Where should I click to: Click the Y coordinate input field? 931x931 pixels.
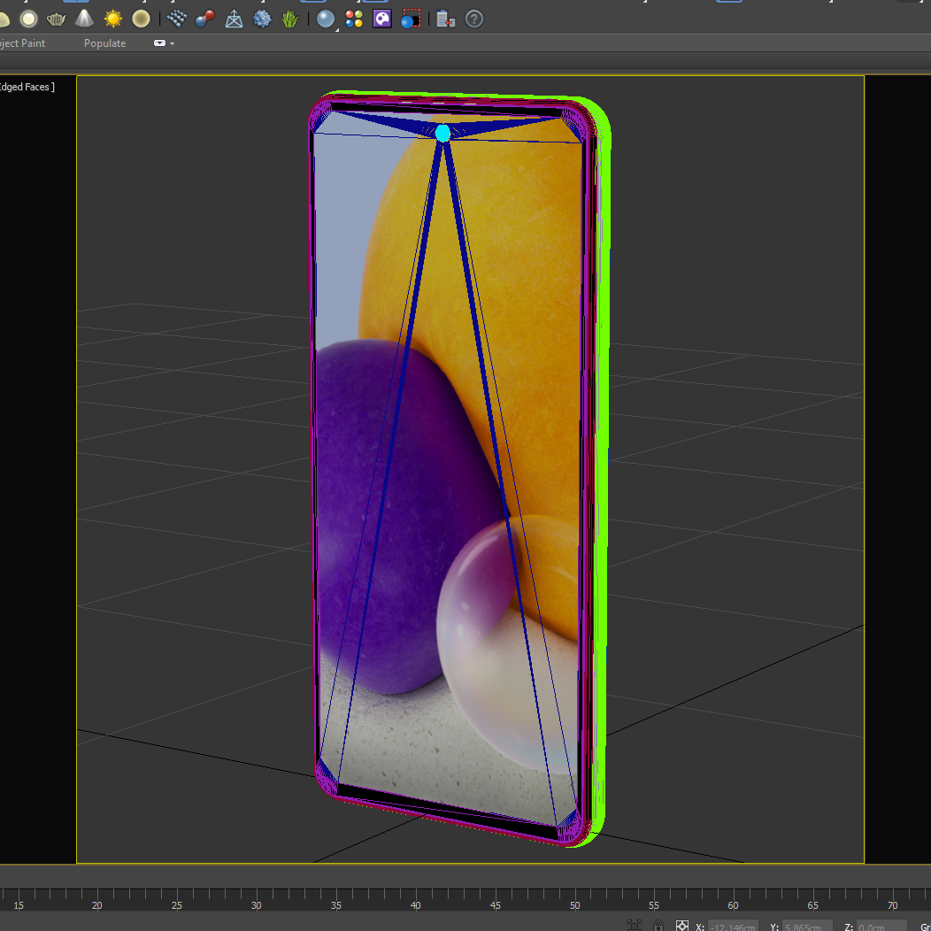click(806, 927)
